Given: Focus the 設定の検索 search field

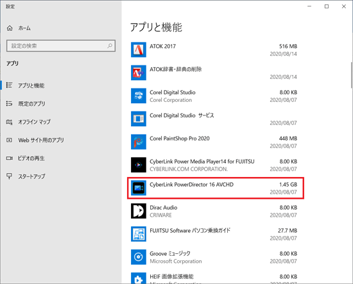Looking at the screenshot, I should 61,46.
